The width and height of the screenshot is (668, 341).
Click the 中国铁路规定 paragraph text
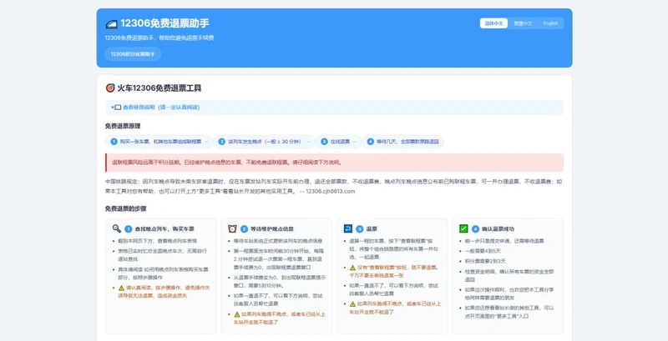333,186
